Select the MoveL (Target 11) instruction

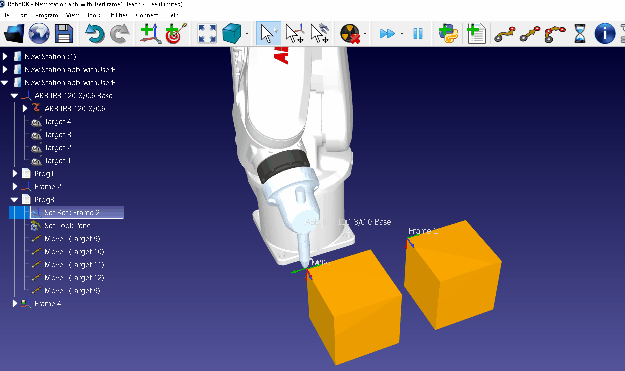point(74,265)
